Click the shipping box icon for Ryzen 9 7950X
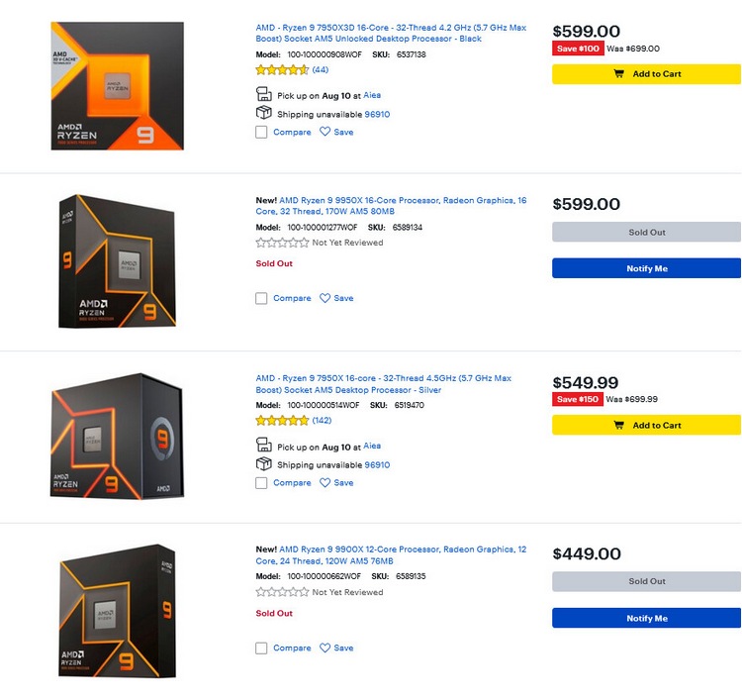Image resolution: width=742 pixels, height=698 pixels. [x=263, y=464]
